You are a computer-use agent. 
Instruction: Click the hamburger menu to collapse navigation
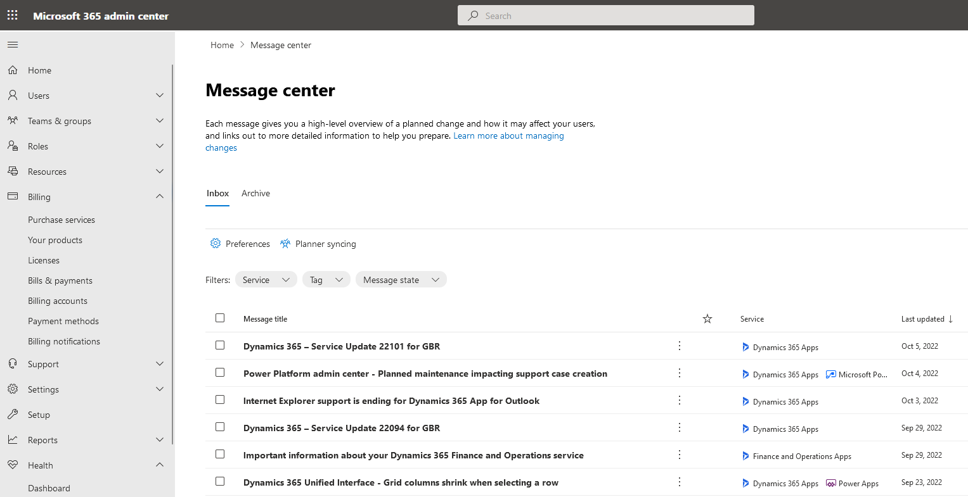tap(12, 44)
